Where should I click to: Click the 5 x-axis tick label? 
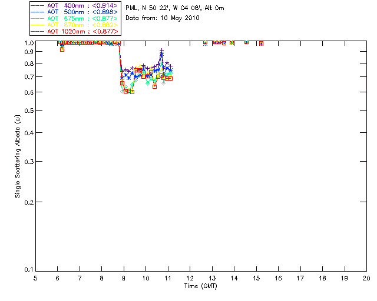tap(35, 278)
